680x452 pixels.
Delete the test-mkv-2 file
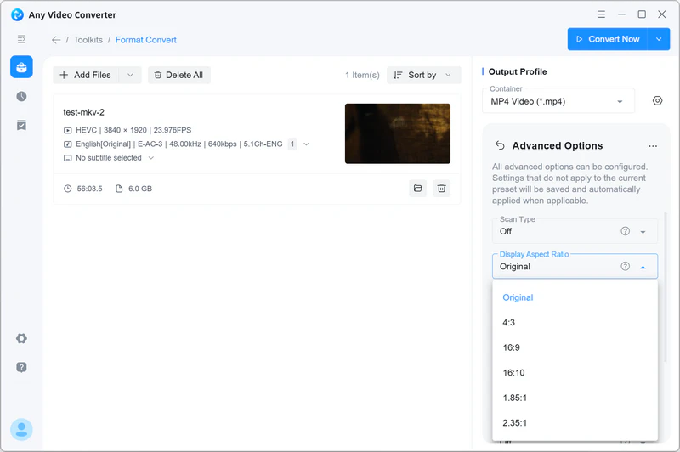pos(441,188)
